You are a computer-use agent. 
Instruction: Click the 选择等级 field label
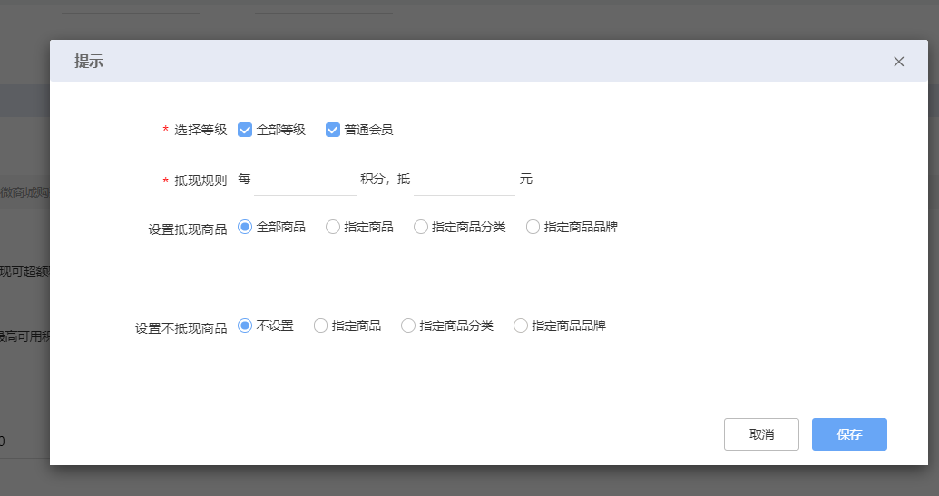click(201, 130)
